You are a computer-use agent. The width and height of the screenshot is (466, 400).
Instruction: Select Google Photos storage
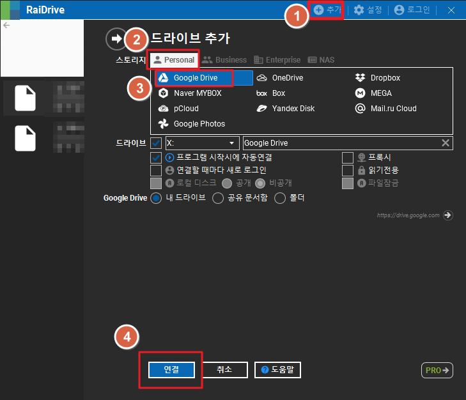coord(191,124)
